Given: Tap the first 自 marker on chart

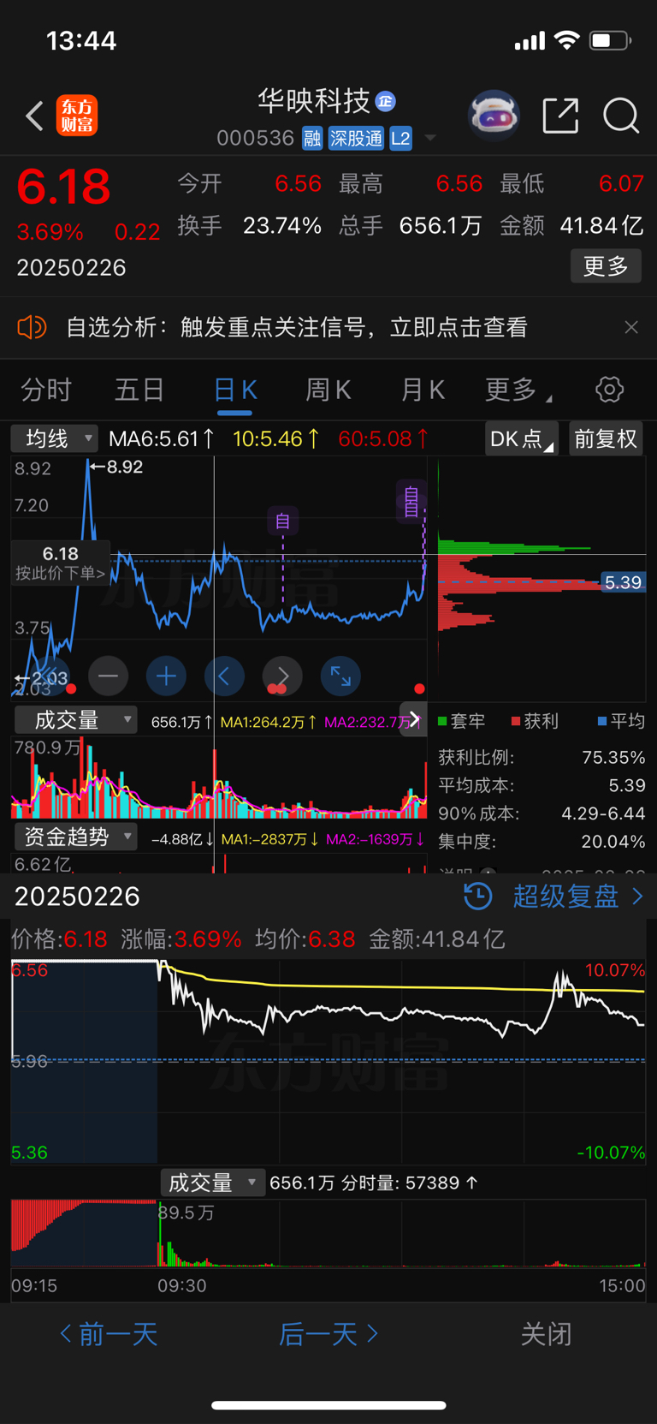Looking at the screenshot, I should point(282,521).
